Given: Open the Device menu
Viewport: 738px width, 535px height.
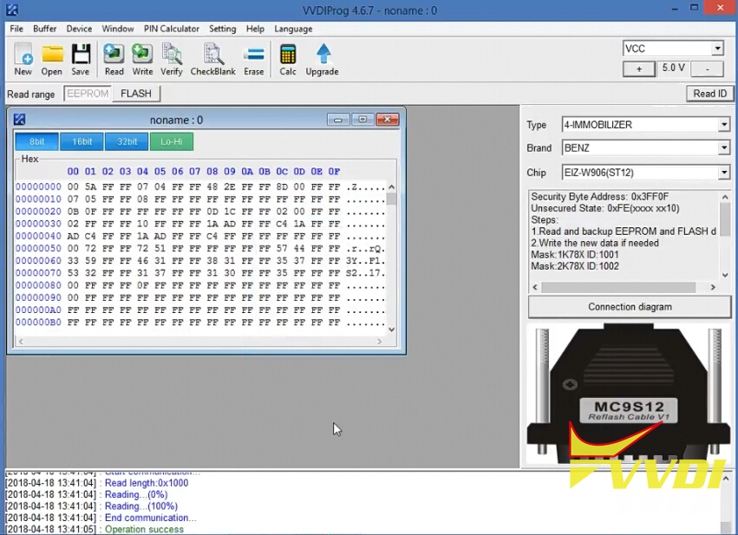Looking at the screenshot, I should tap(79, 29).
